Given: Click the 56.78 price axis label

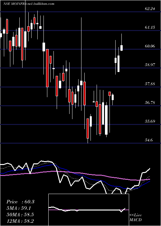Looking at the screenshot, I should (150, 103).
